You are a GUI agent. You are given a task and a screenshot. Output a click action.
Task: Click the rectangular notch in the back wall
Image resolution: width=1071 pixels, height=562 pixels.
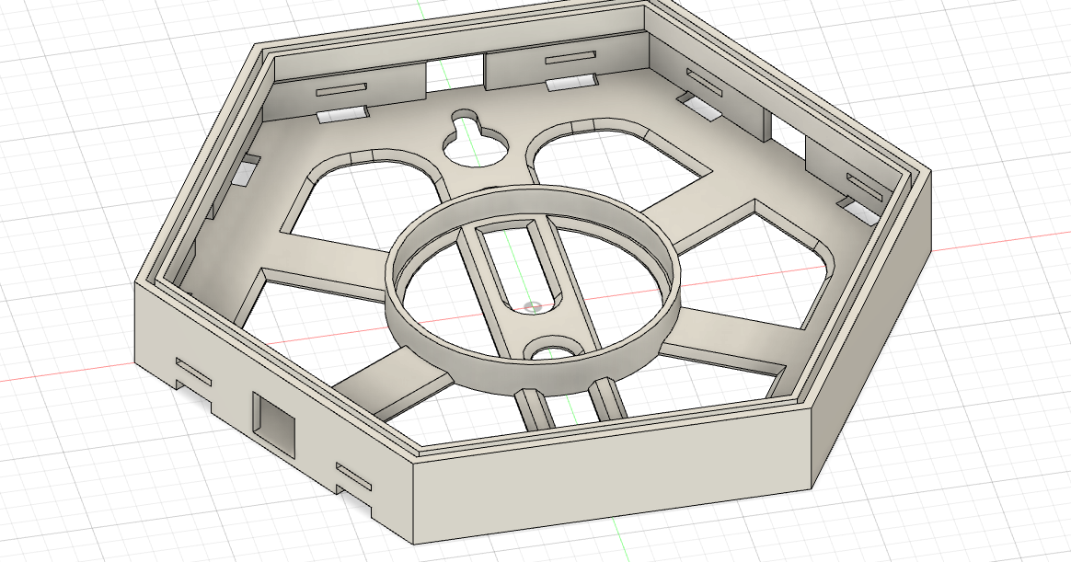[457, 71]
